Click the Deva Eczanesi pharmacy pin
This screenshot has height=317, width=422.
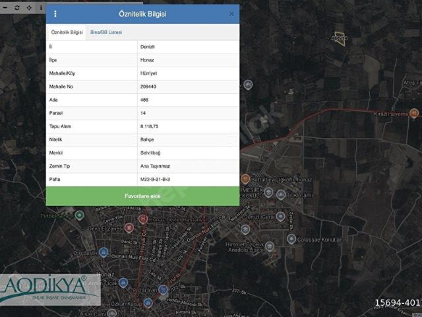pos(129,228)
